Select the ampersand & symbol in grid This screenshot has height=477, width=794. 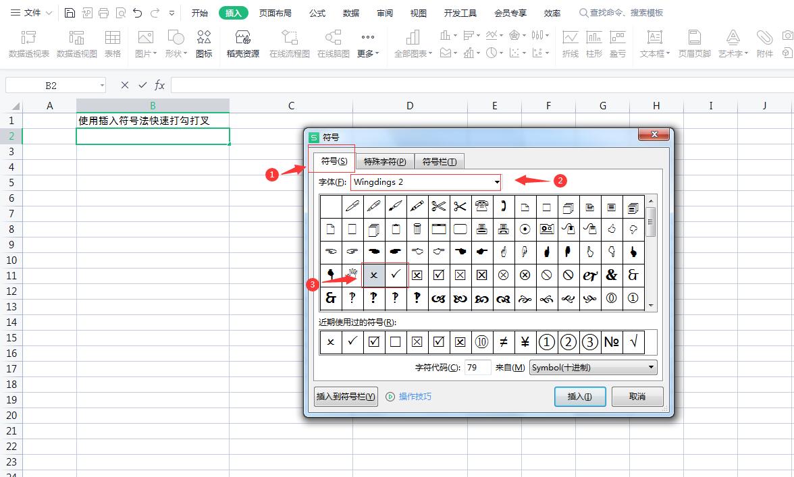pyautogui.click(x=611, y=275)
